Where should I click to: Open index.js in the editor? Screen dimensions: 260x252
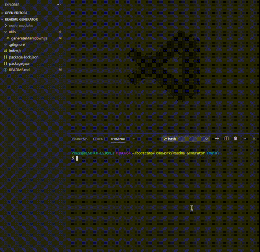pos(15,51)
